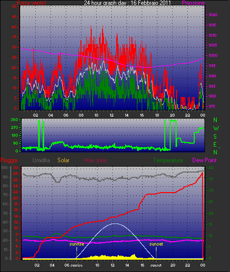The image size is (230, 272).
Task: Click the '14' hour label under the lower graph
Action: [x=127, y=266]
